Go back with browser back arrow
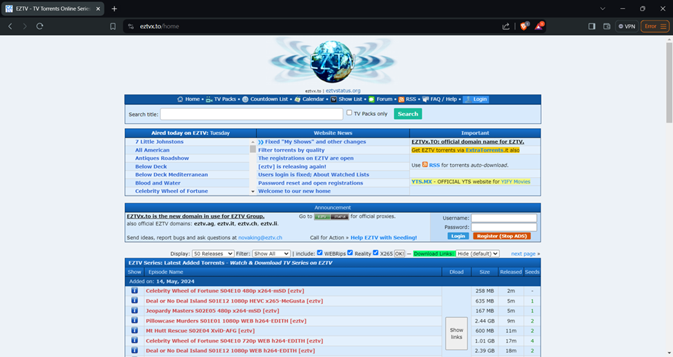The image size is (673, 357). point(10,26)
